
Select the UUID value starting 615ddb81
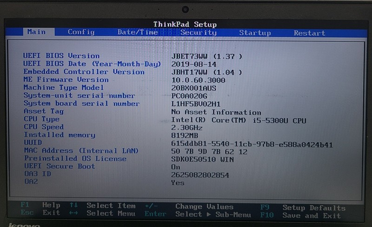252,144
